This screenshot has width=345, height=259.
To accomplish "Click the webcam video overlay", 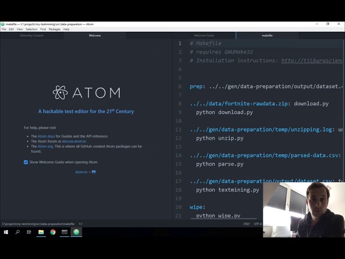I will coord(304,210).
